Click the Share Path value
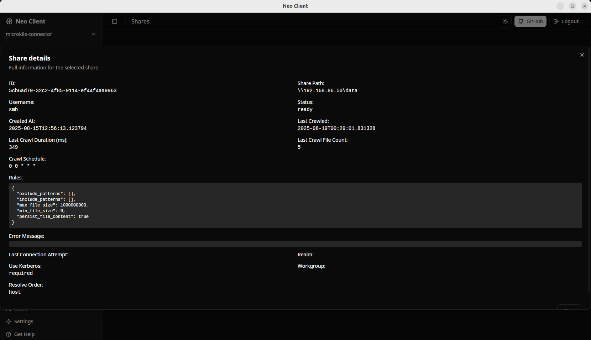This screenshot has width=591, height=340. [328, 90]
